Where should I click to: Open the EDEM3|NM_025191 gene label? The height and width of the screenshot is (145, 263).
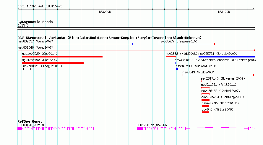(31, 125)
